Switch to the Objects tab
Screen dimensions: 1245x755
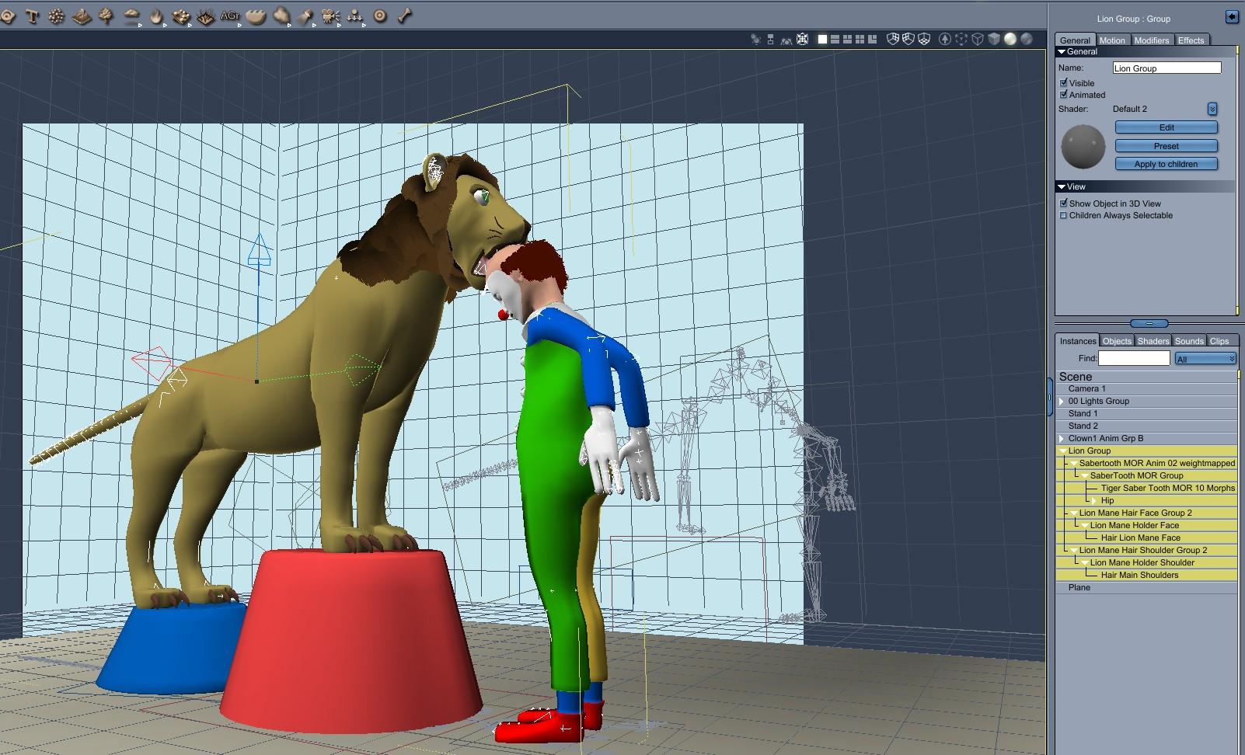click(x=1117, y=341)
